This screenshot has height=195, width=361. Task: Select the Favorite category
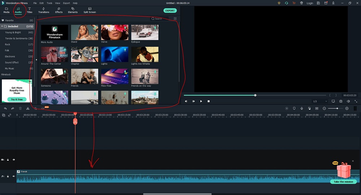(17, 20)
